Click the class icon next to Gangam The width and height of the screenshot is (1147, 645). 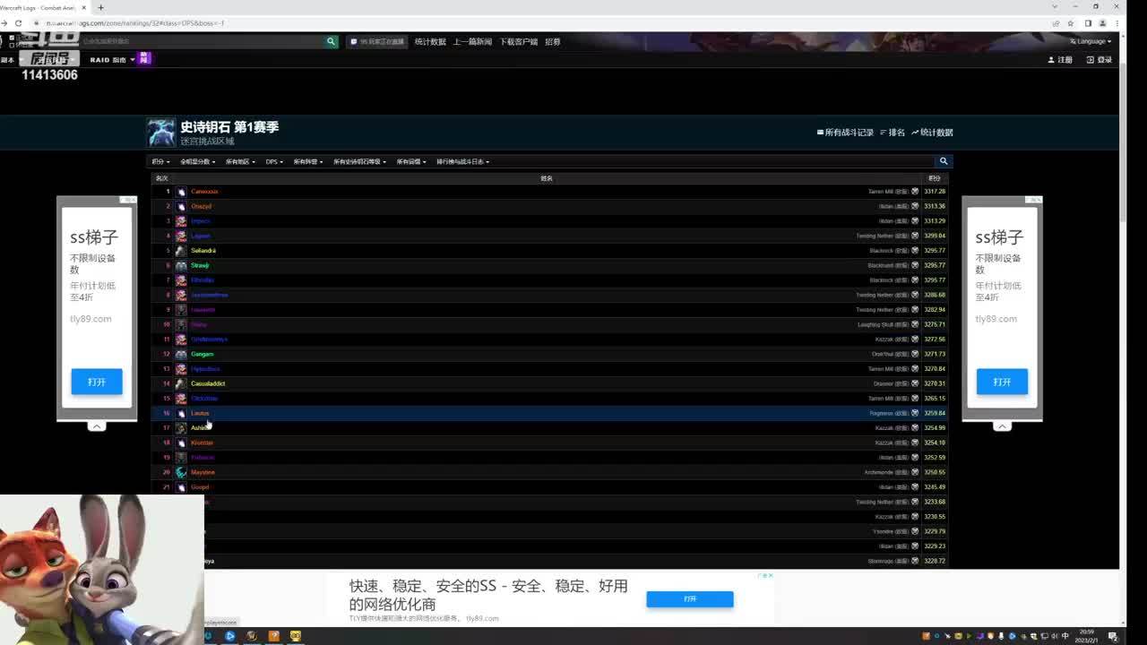[181, 354]
